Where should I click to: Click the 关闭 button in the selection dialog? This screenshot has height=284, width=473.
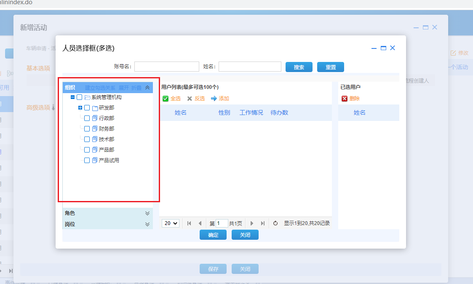pos(245,235)
